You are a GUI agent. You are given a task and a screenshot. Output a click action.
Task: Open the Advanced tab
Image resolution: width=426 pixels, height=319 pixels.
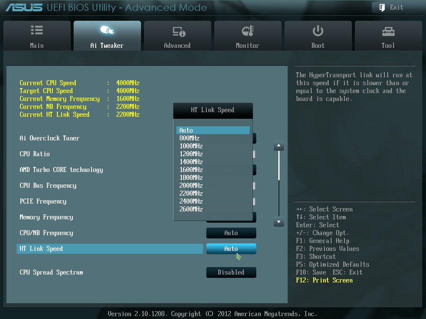pos(177,36)
